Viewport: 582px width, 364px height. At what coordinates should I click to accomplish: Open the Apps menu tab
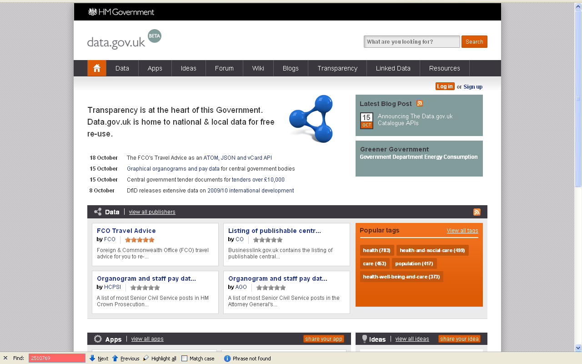coord(155,68)
